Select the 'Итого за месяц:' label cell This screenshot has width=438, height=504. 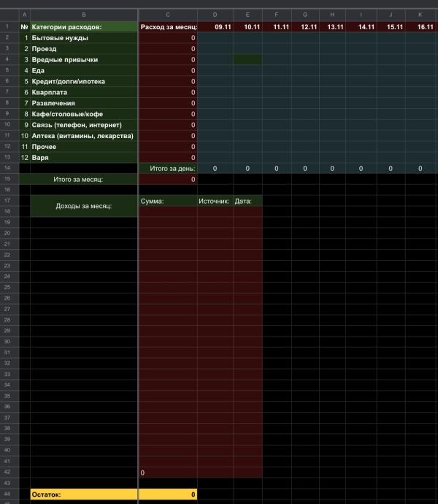(84, 179)
